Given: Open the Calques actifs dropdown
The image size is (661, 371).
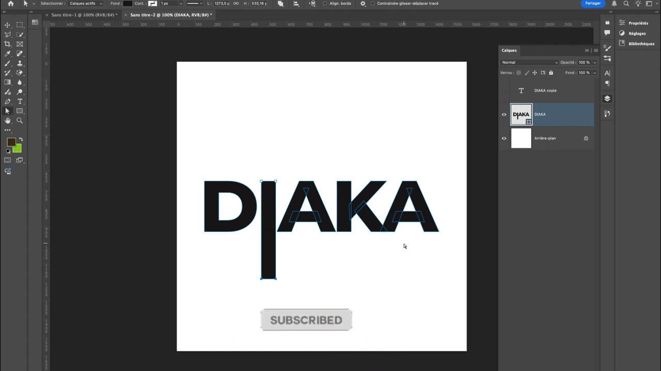Looking at the screenshot, I should 86,4.
